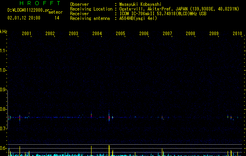Click the Receiver label

pyautogui.click(x=79, y=14)
